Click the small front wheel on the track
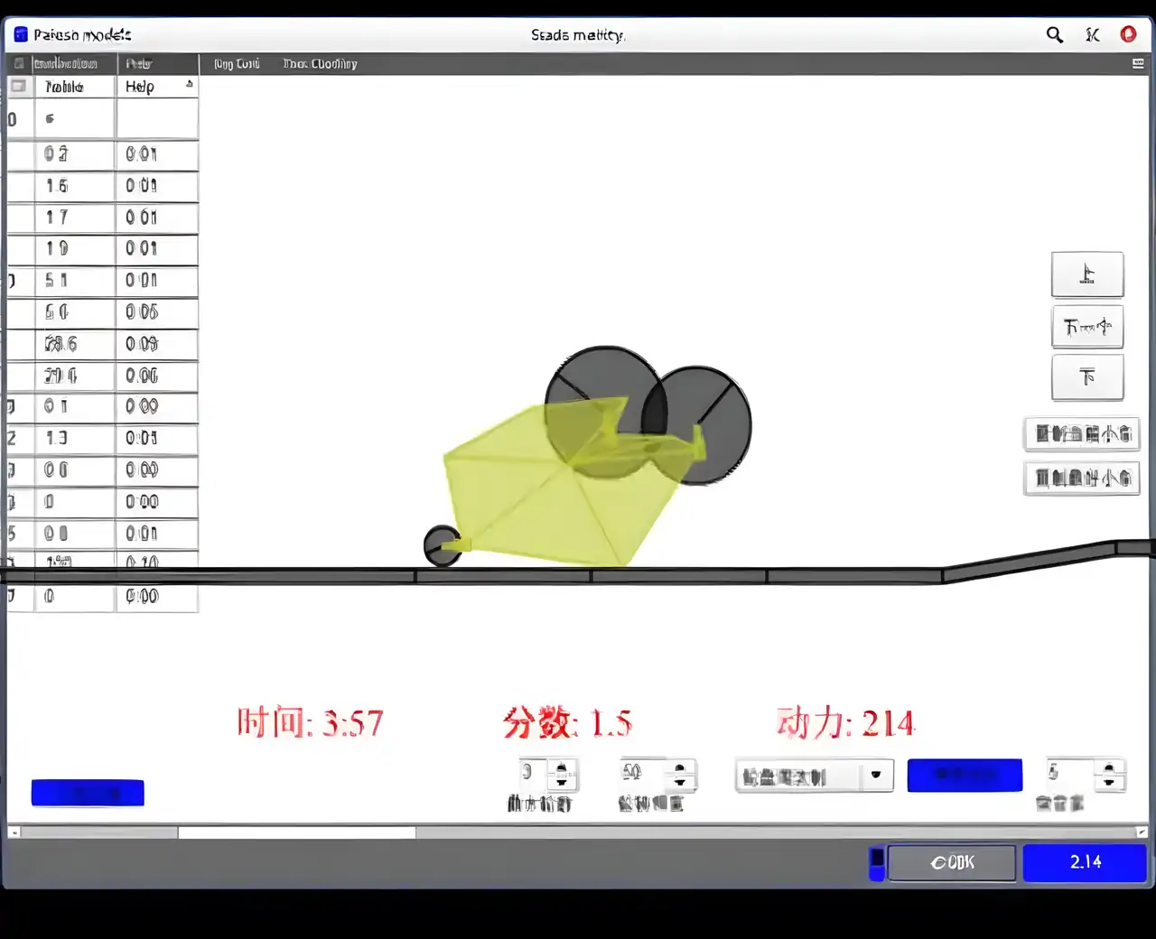The height and width of the screenshot is (939, 1156). tap(443, 546)
